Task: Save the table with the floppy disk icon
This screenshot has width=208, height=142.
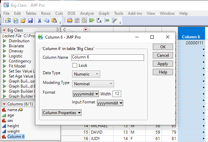Action: [30, 20]
